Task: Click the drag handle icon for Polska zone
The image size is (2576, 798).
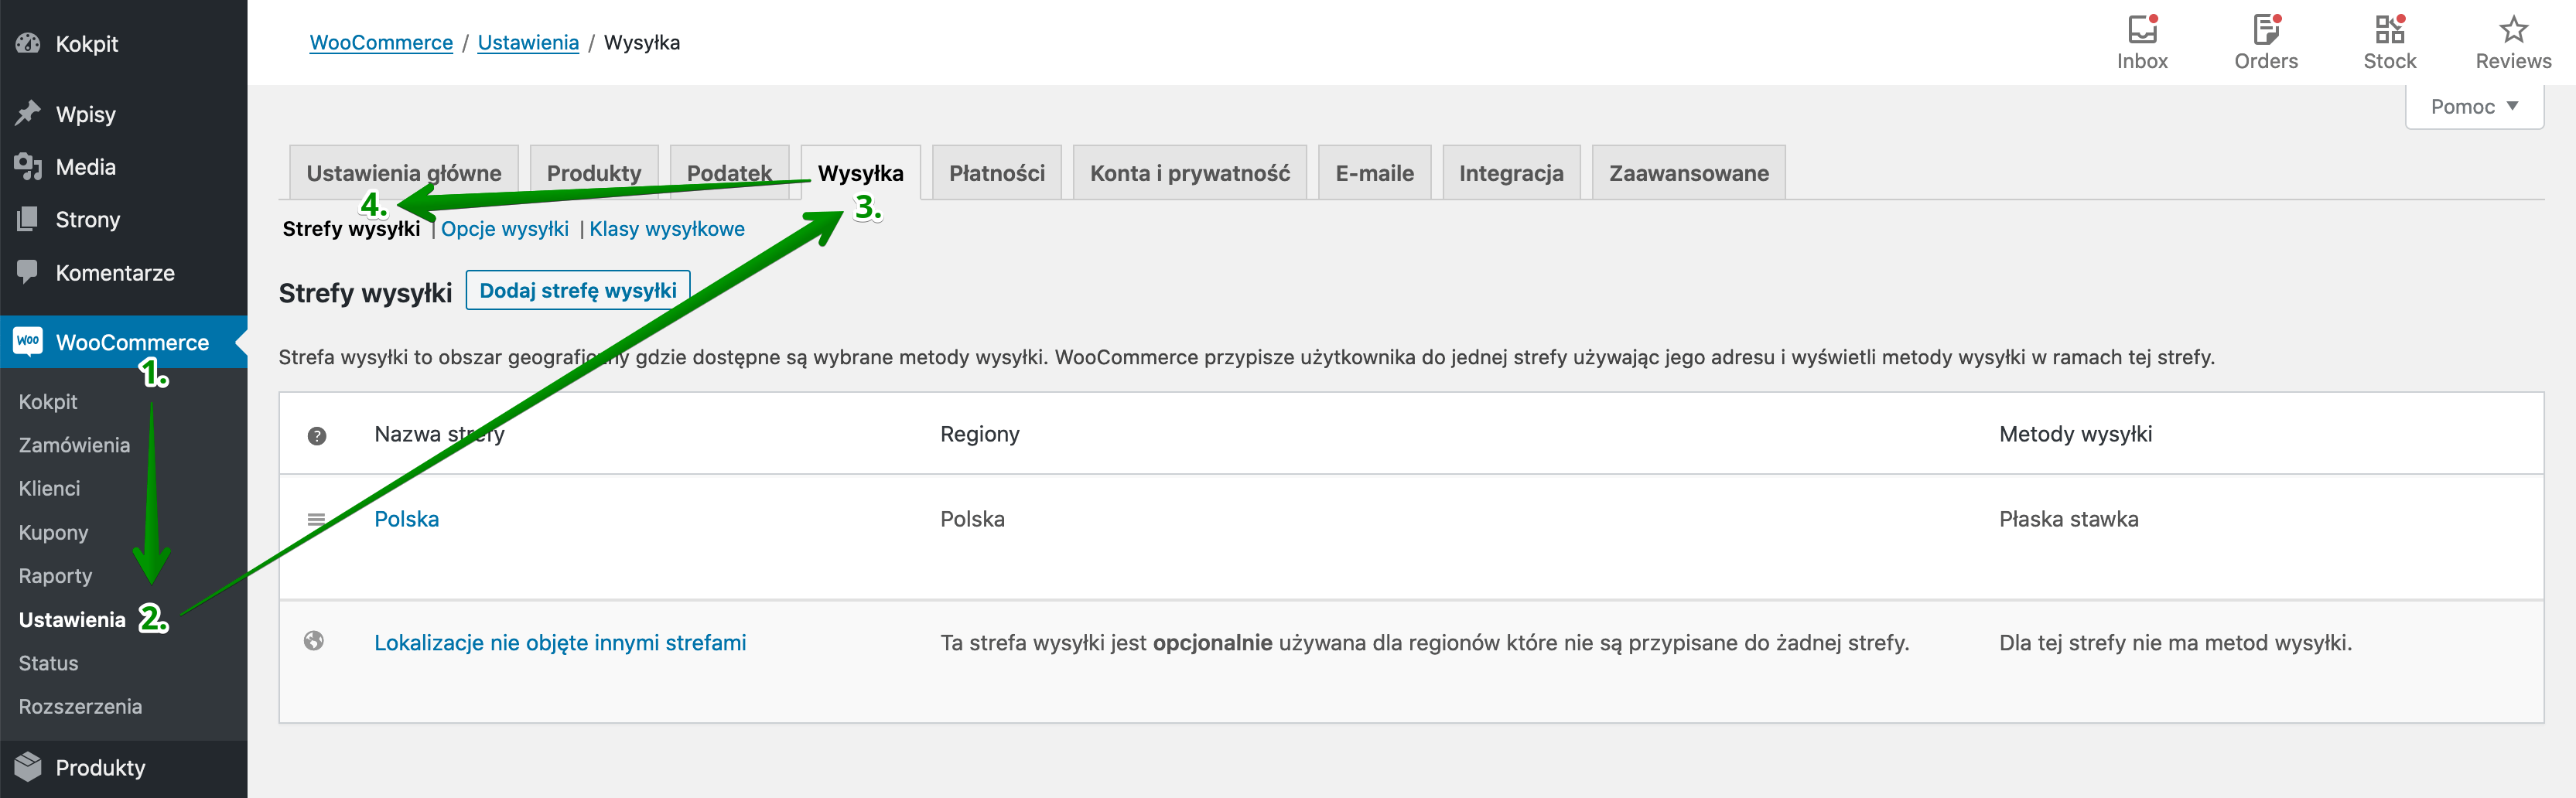Action: coord(316,519)
